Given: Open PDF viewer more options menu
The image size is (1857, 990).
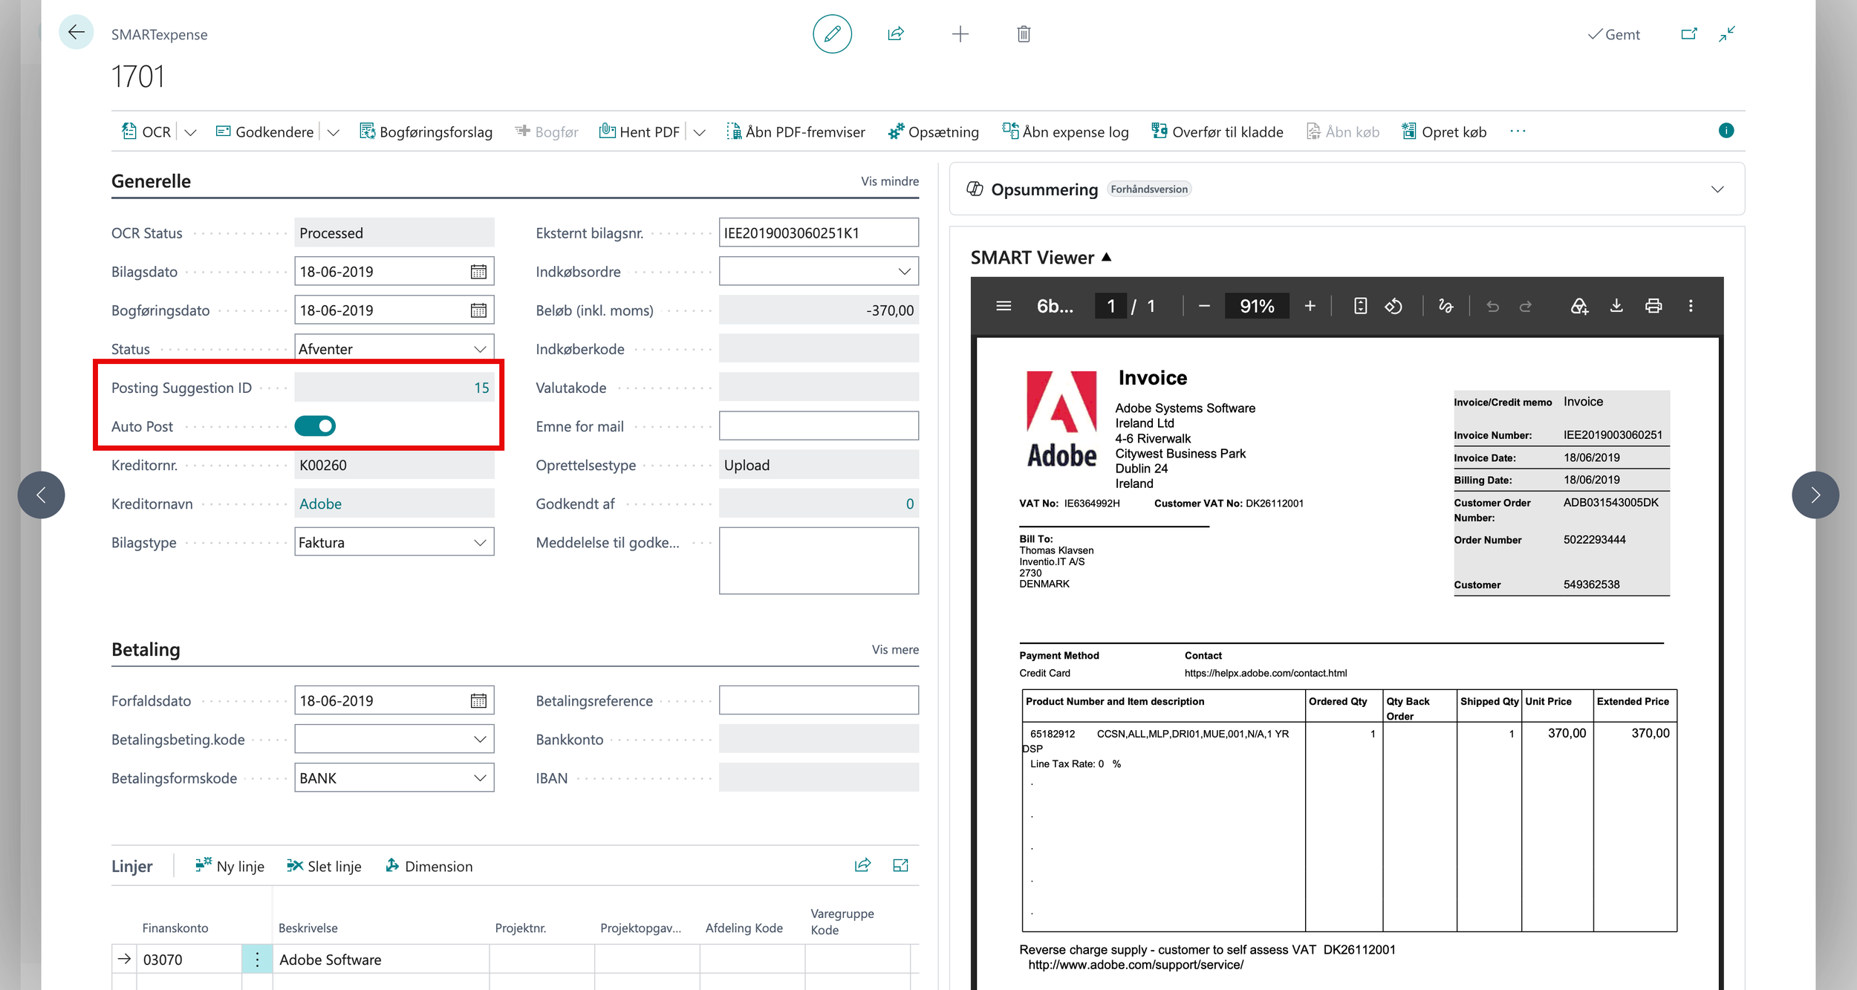Looking at the screenshot, I should click(x=1691, y=306).
